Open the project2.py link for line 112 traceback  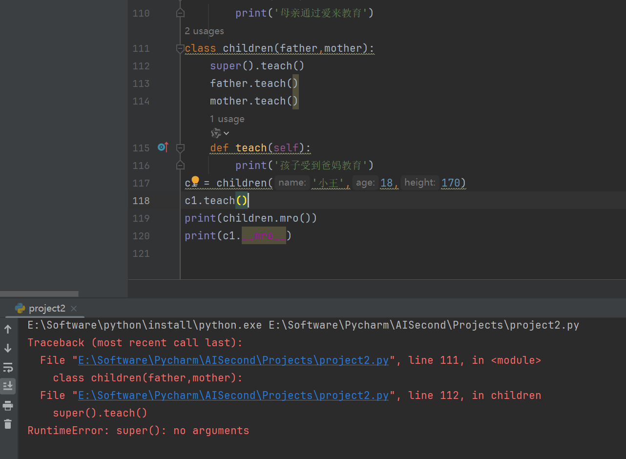click(x=233, y=396)
